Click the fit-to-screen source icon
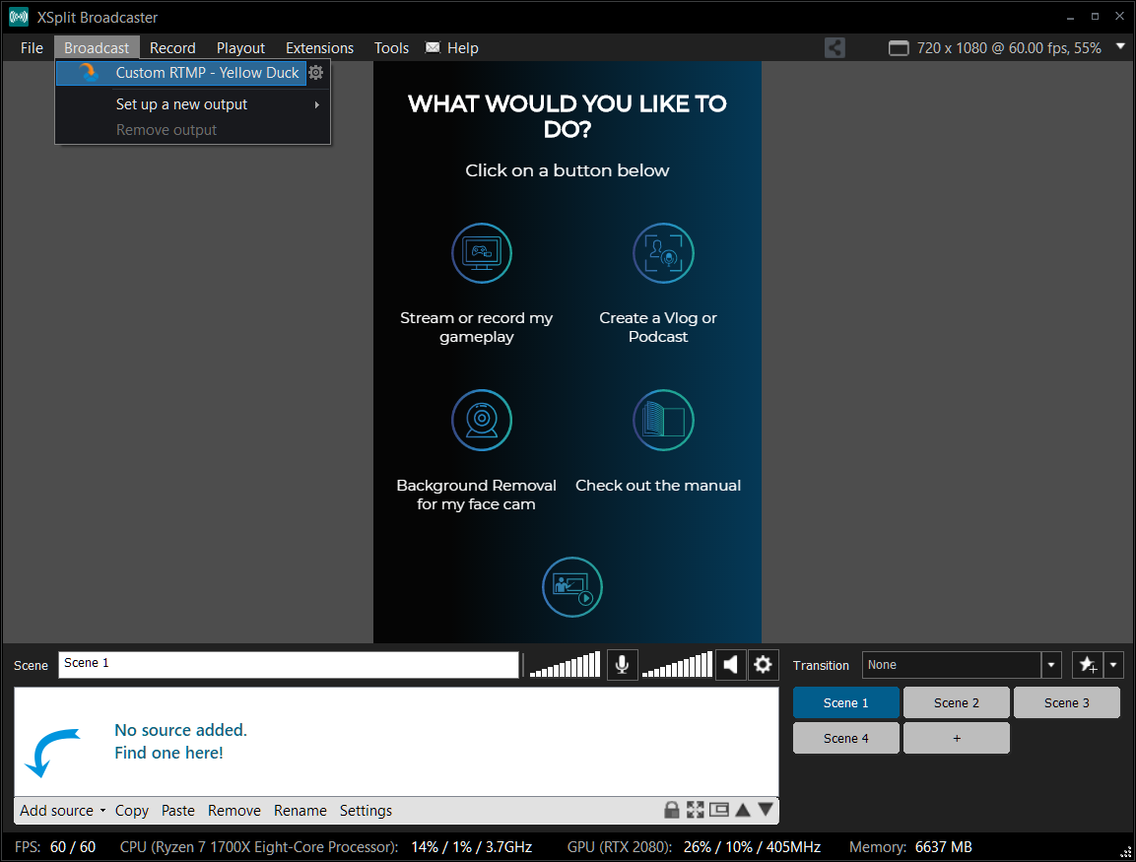 click(695, 810)
